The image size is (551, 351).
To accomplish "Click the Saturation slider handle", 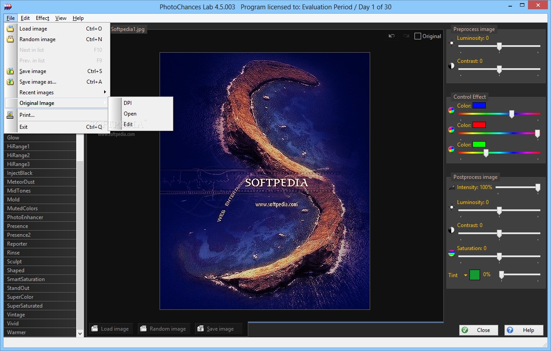I will coord(499,257).
